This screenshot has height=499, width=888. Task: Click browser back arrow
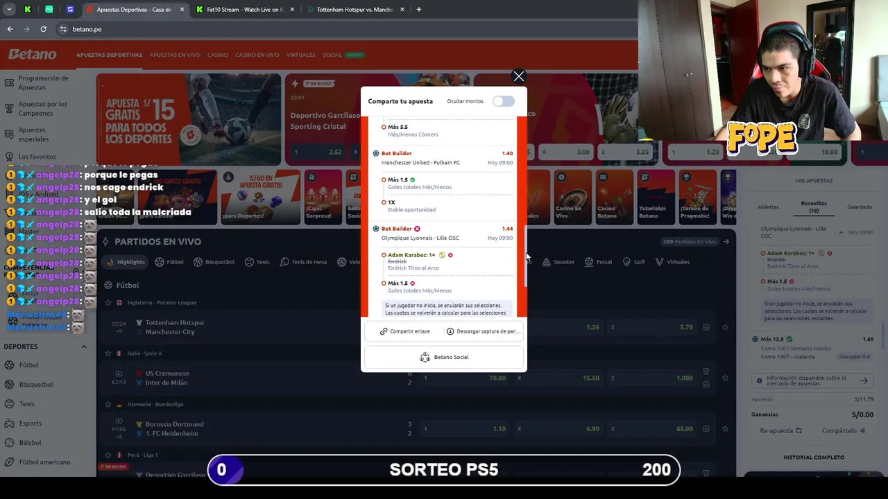[10, 29]
